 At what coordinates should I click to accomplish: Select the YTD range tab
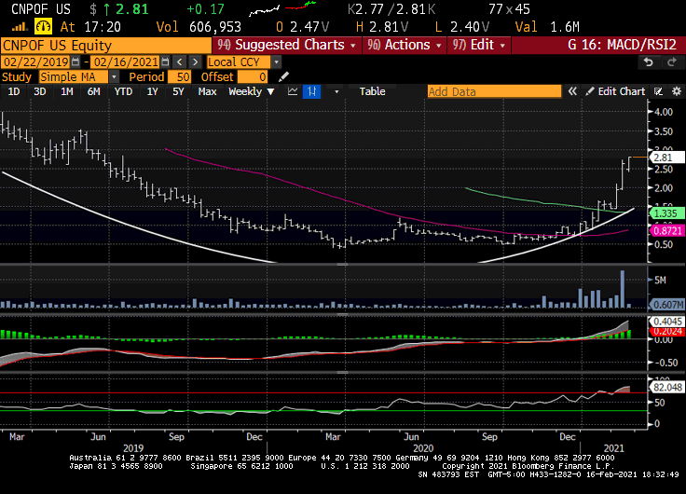pos(123,91)
